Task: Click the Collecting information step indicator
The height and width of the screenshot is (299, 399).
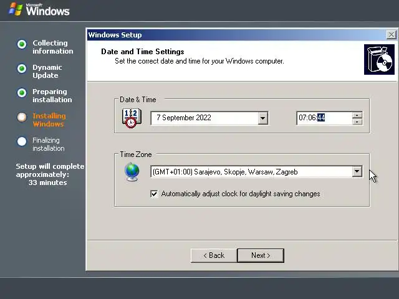Action: coord(22,44)
